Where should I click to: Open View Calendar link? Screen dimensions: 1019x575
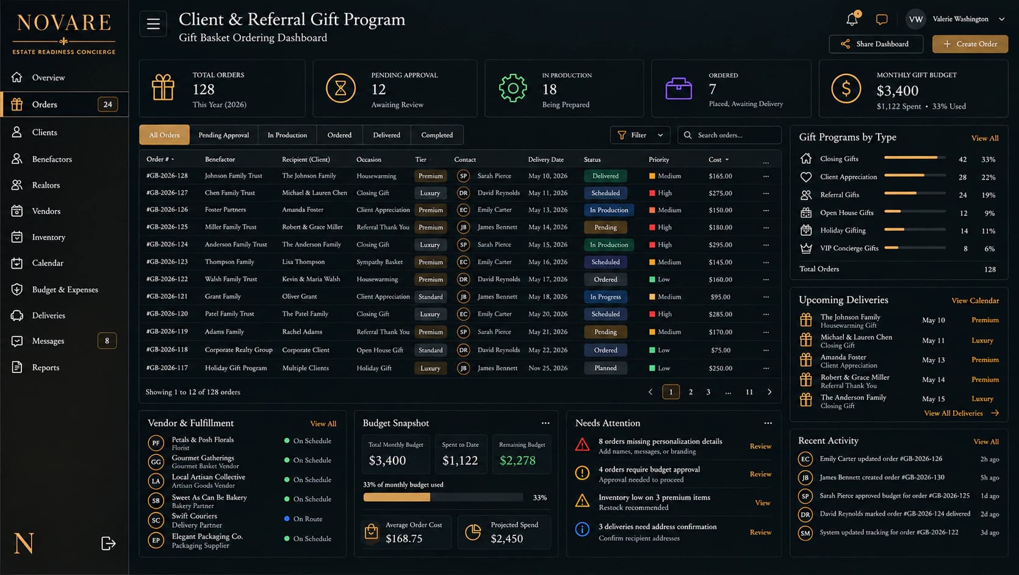pos(975,300)
